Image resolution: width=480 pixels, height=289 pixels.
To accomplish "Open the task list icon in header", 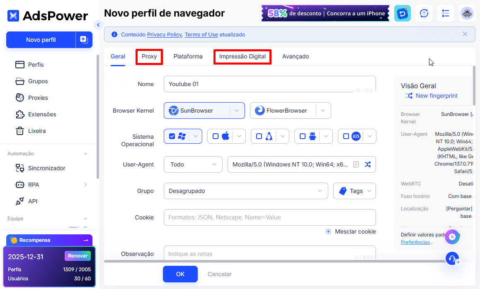I will (446, 13).
